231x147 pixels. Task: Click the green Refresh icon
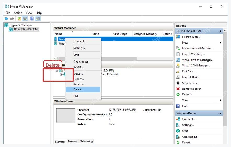click(178, 94)
